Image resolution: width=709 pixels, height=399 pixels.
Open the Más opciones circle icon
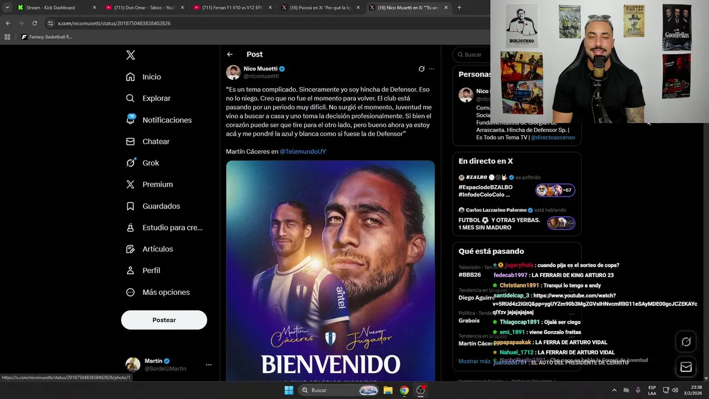pos(130,292)
